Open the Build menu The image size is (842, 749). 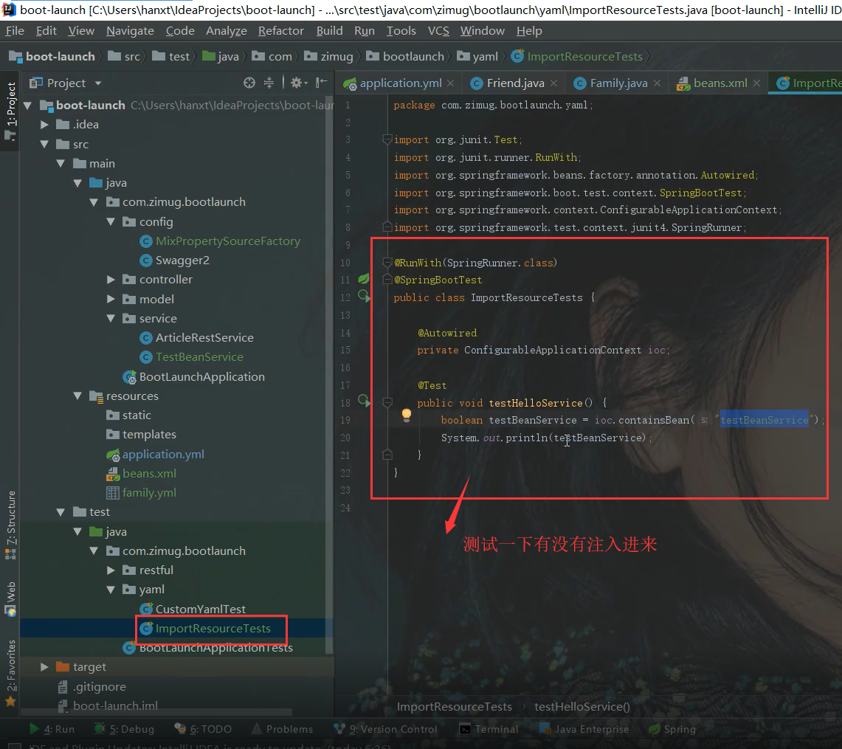tap(329, 30)
